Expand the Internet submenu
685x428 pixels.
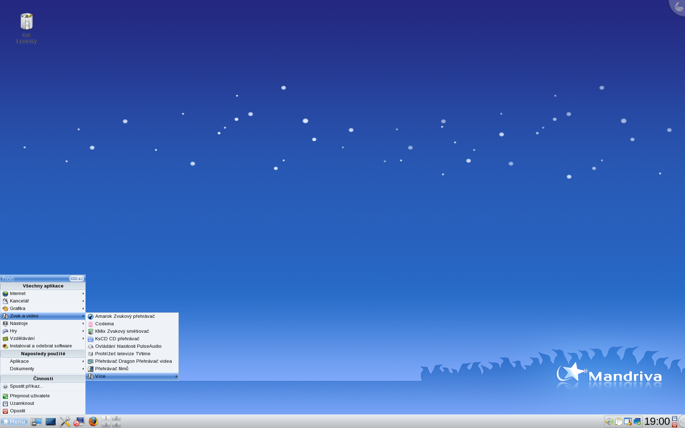pos(43,294)
